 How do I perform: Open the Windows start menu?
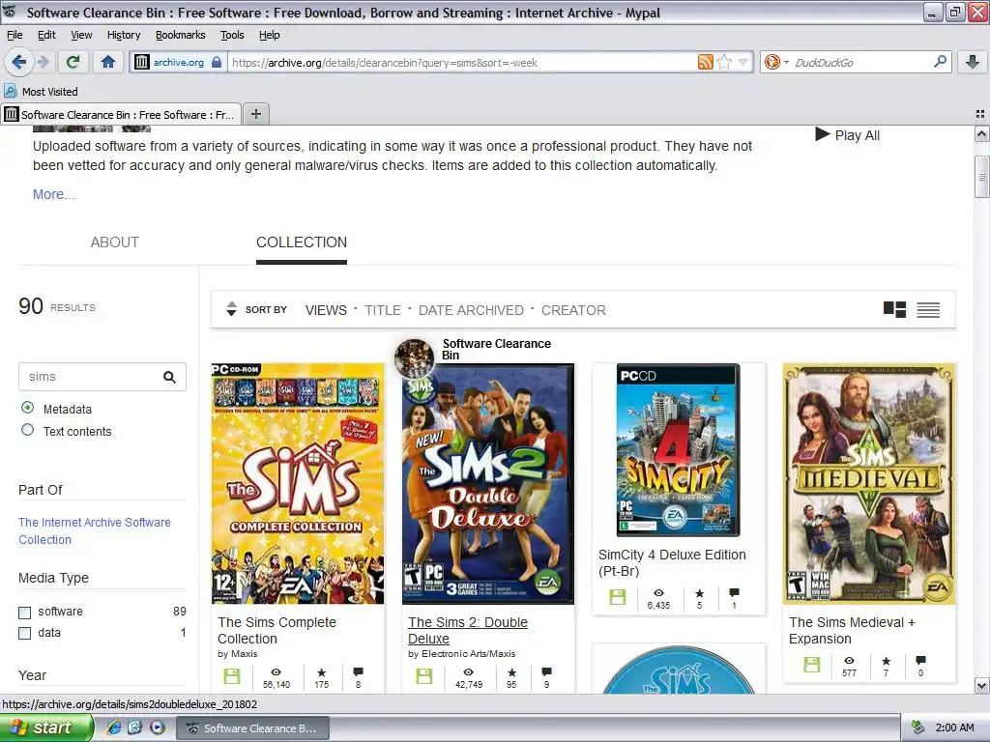click(46, 728)
